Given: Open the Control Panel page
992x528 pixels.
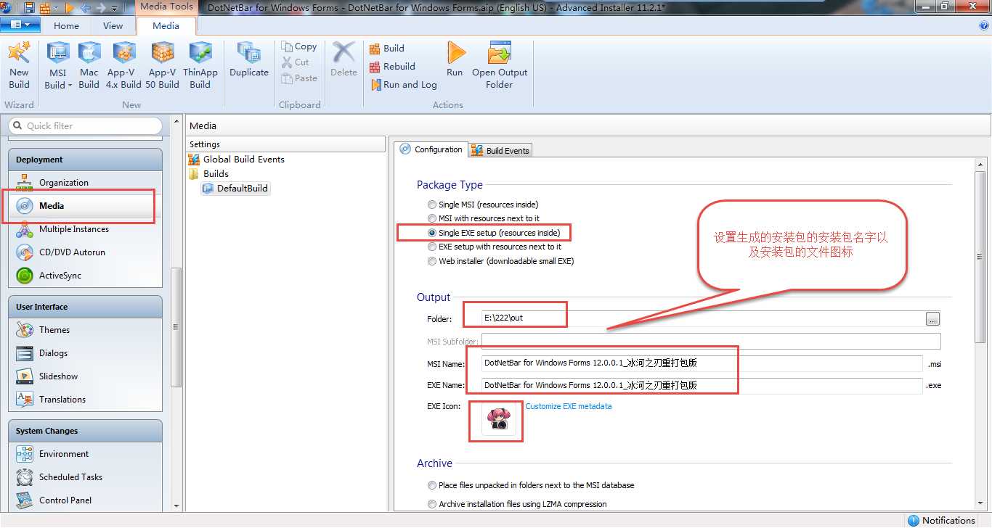Looking at the screenshot, I should [x=85, y=500].
